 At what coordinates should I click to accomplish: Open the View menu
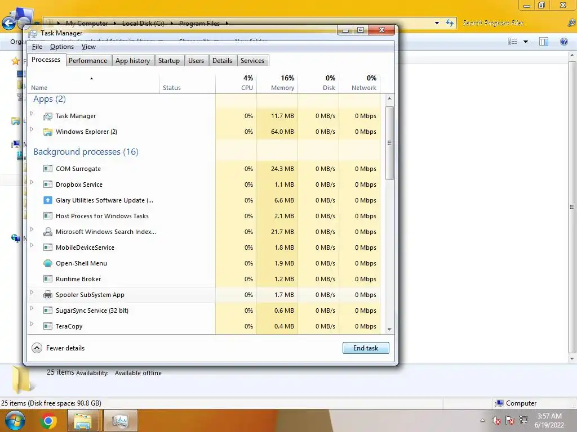[x=88, y=47]
